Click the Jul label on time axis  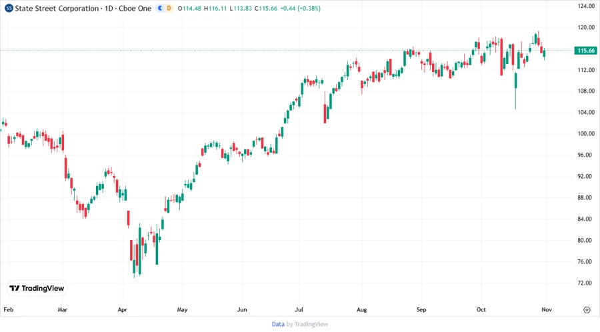click(x=299, y=309)
